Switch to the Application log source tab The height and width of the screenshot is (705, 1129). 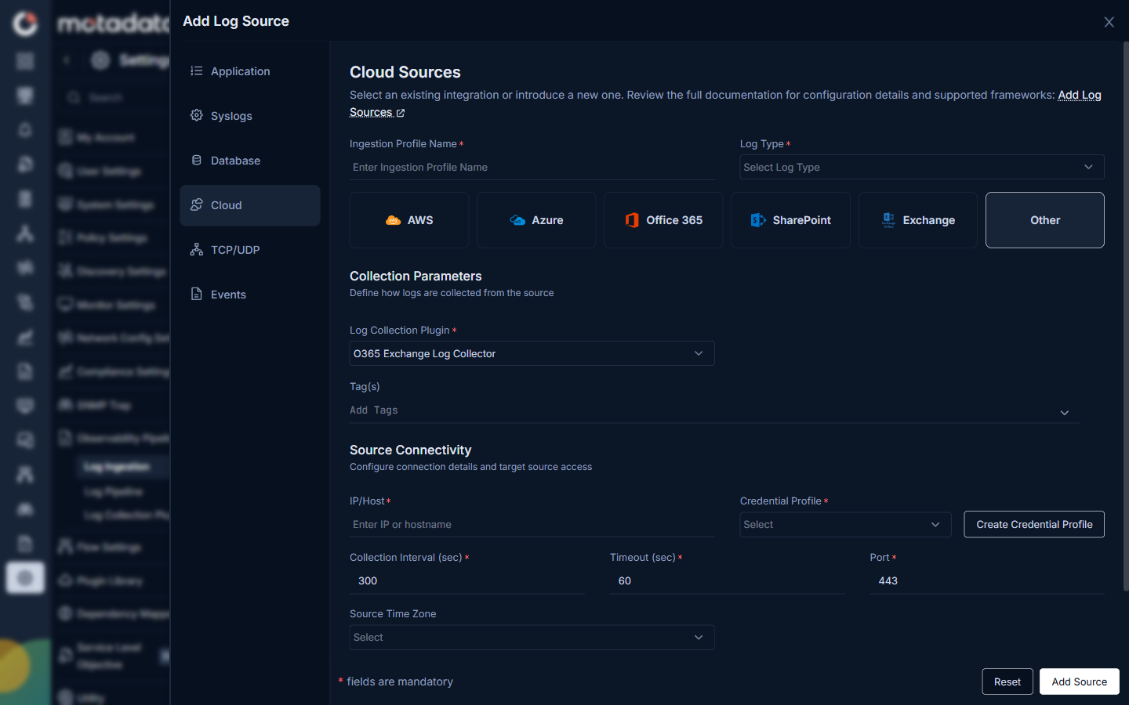[250, 71]
